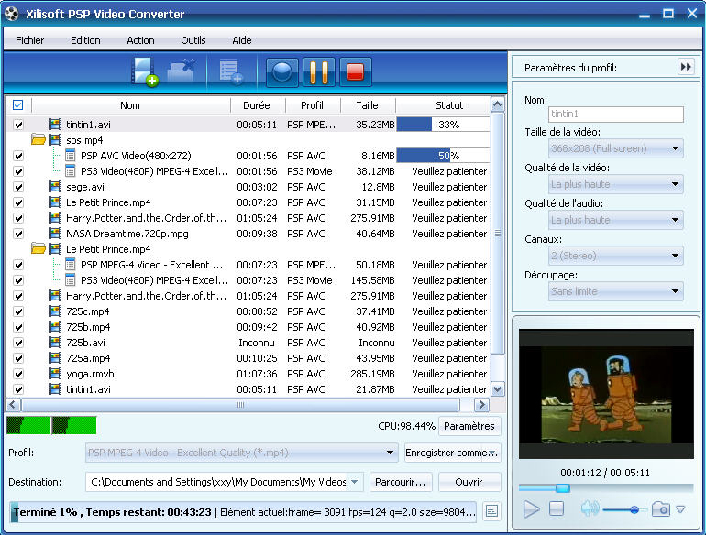Open the Enregistrer comme dropdown button
706x535 pixels.
[x=452, y=453]
